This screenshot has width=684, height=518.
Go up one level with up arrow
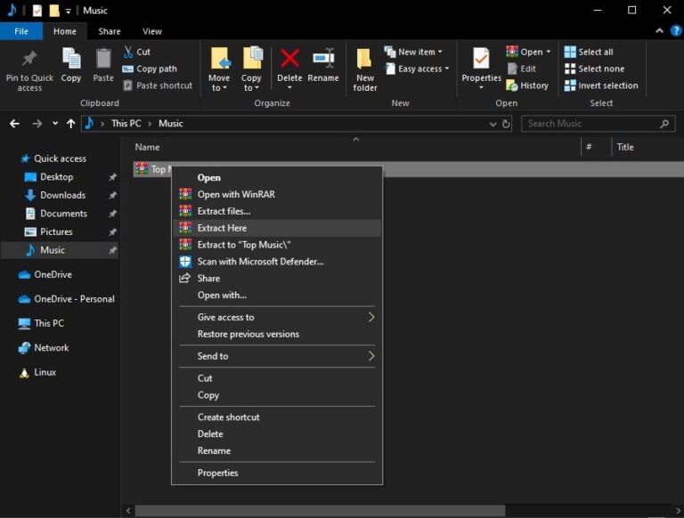(x=70, y=124)
